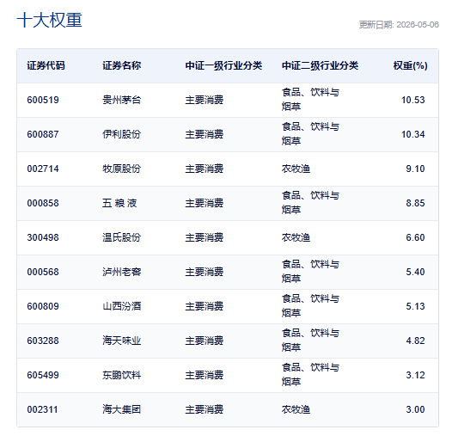Click 主要消费 in the 泸州老窖 row
Viewport: 452px width, 442px height.
(x=205, y=272)
